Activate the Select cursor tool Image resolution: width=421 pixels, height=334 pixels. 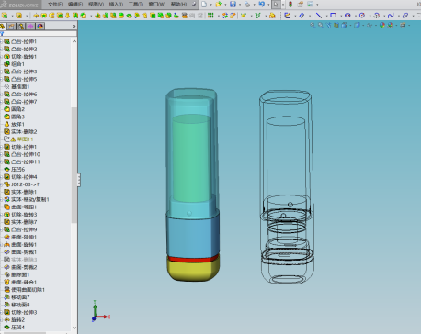tap(276, 5)
